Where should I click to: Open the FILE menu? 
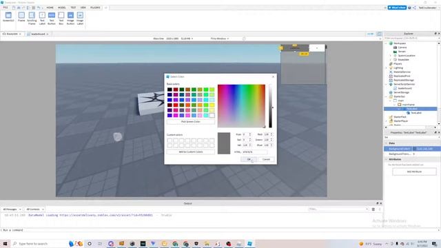point(6,8)
